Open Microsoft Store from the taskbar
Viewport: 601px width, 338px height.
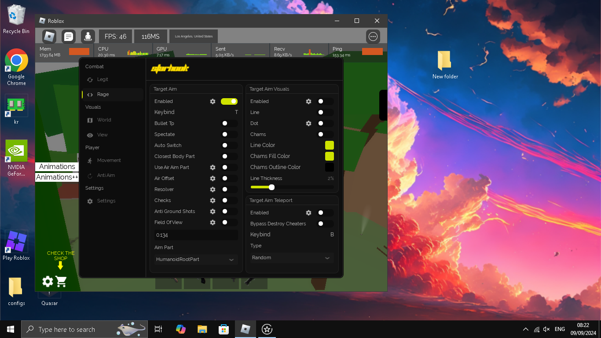pos(224,329)
